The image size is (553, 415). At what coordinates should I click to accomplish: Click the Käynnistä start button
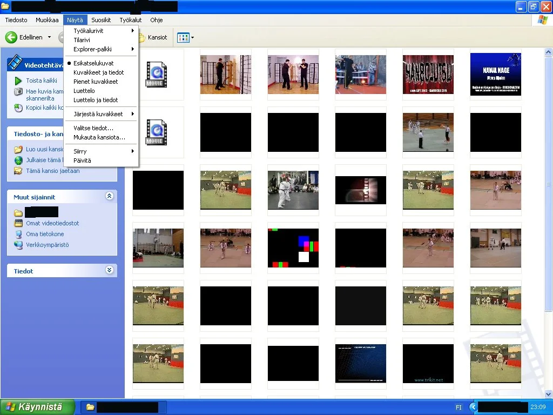click(x=37, y=407)
